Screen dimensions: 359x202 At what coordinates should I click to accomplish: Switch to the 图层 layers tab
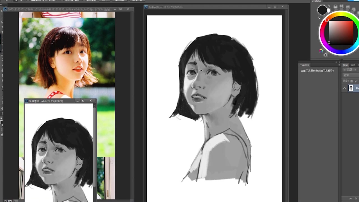click(x=346, y=65)
